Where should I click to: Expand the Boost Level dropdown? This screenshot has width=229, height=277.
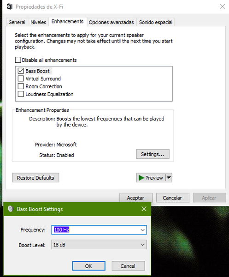click(142, 245)
